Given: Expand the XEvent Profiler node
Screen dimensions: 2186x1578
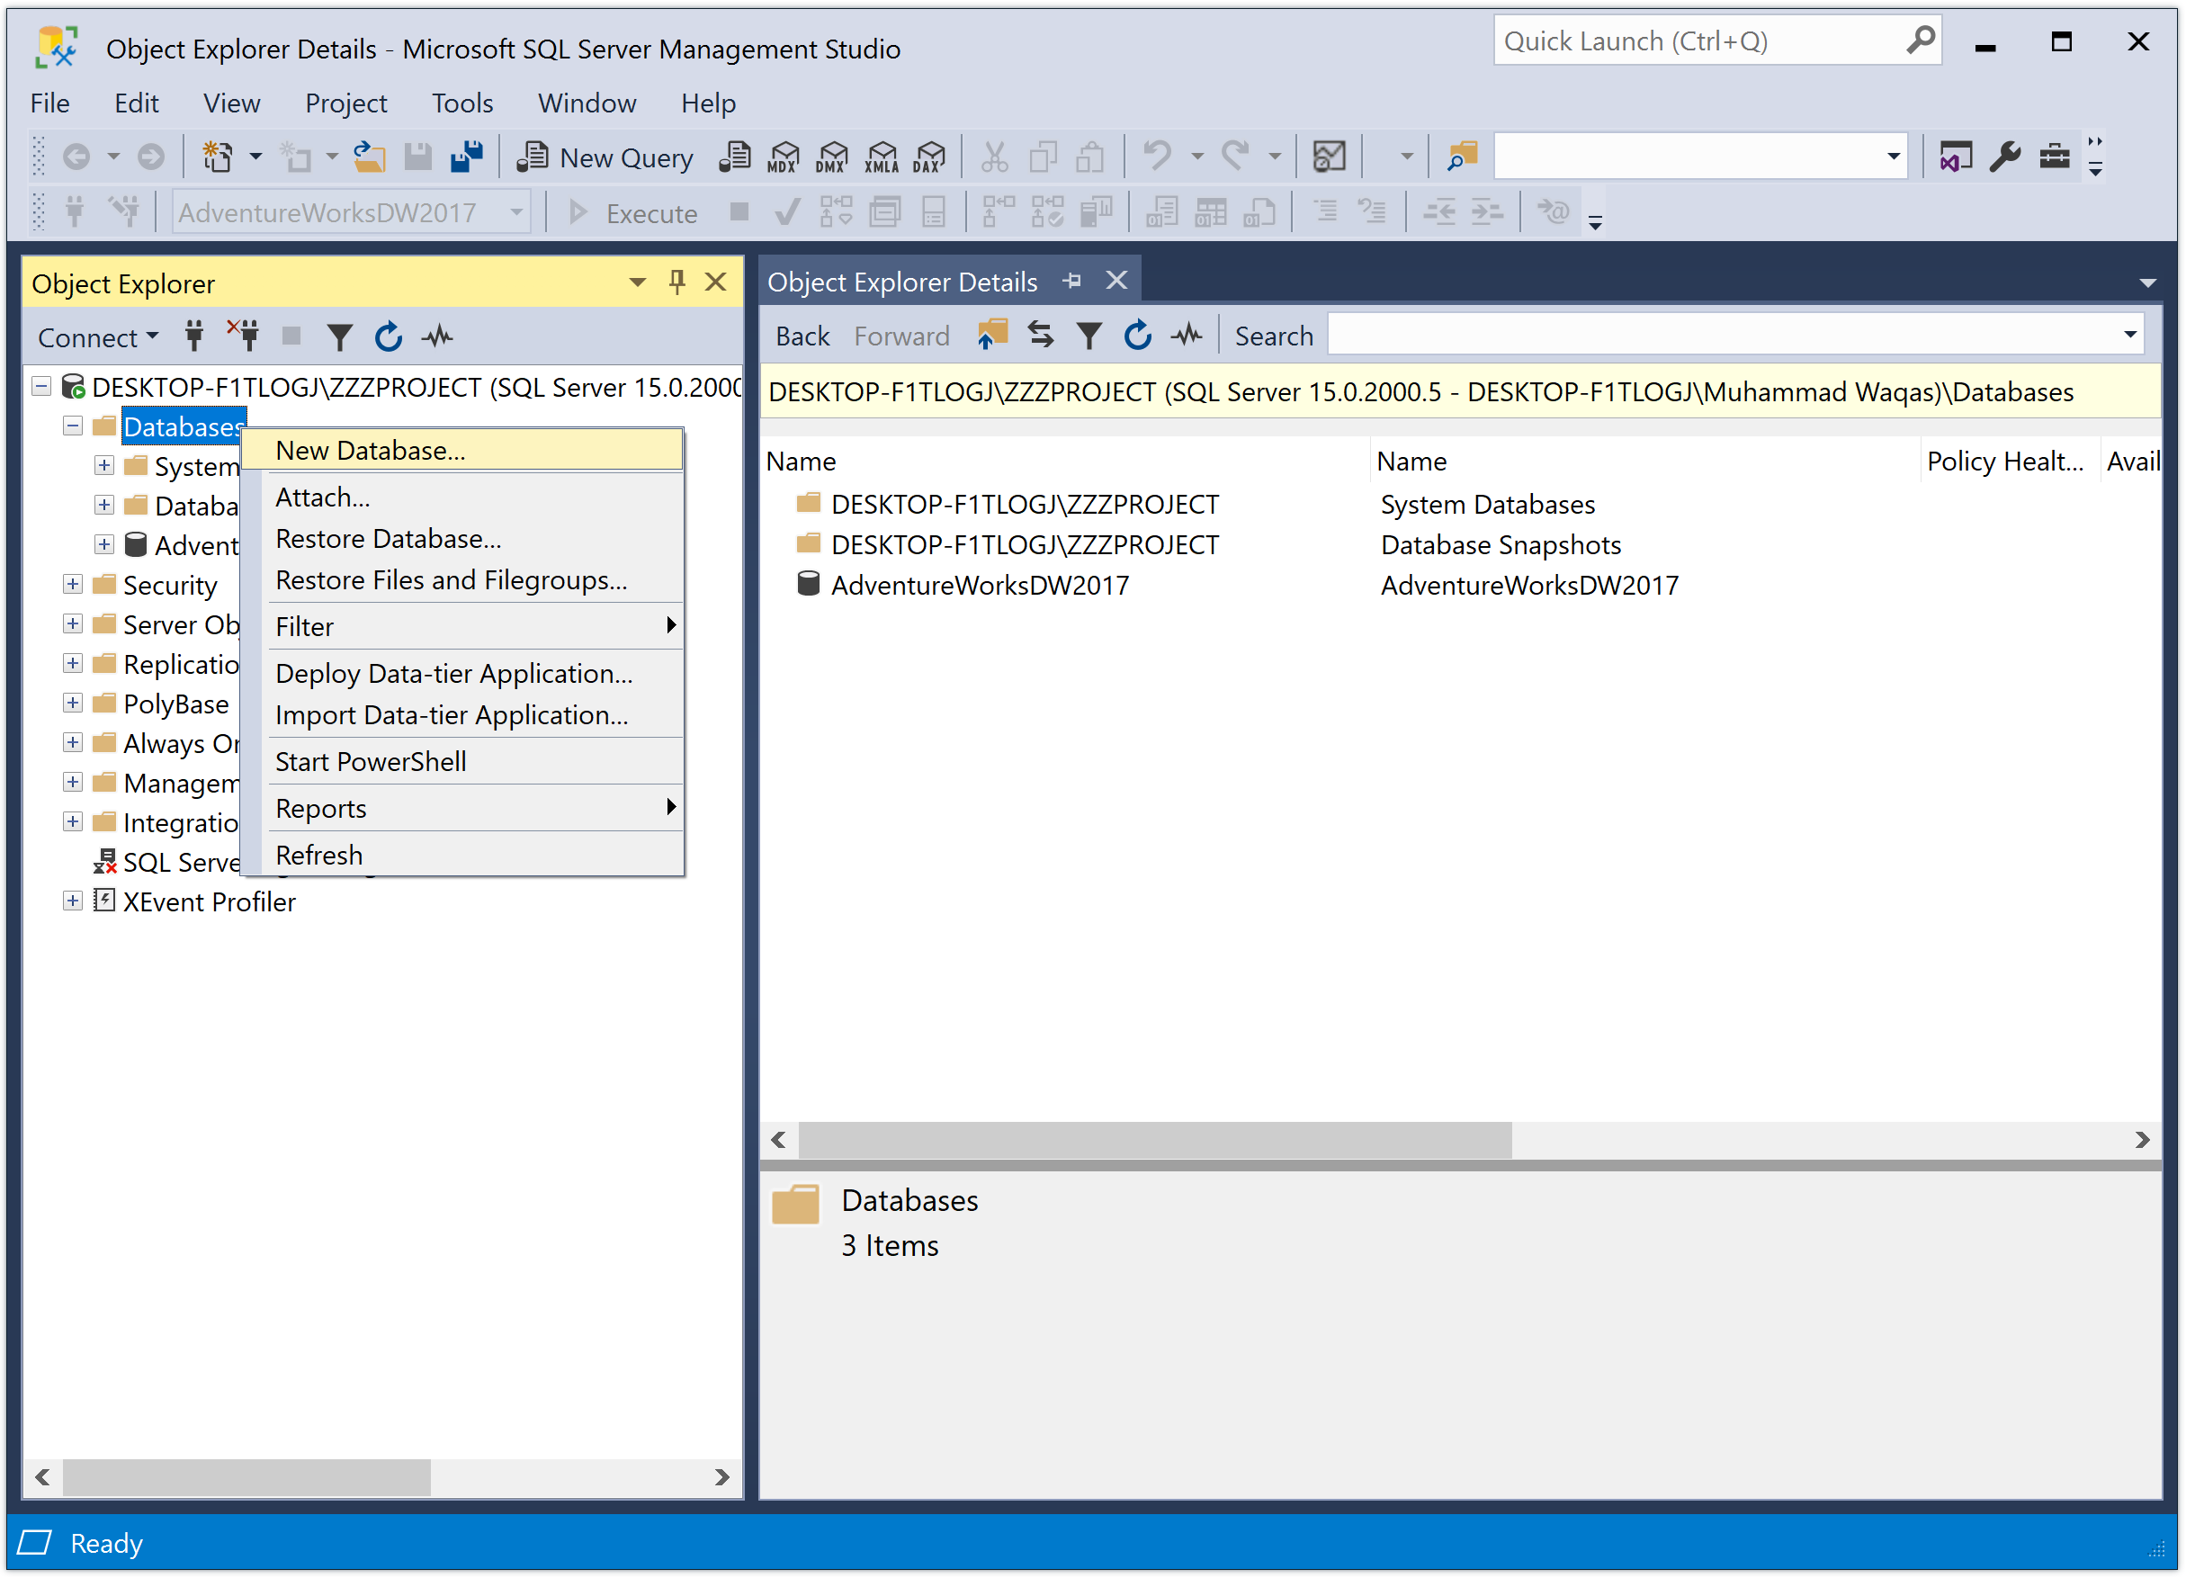Looking at the screenshot, I should pos(72,901).
